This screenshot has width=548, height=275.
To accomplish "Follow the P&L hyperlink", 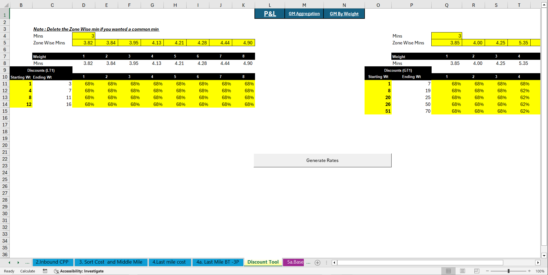I will [269, 13].
